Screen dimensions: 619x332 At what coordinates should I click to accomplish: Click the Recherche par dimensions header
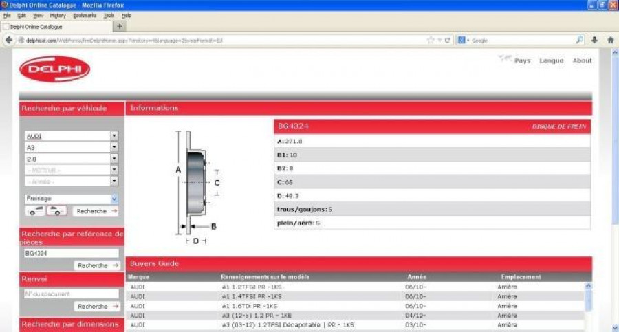point(72,324)
